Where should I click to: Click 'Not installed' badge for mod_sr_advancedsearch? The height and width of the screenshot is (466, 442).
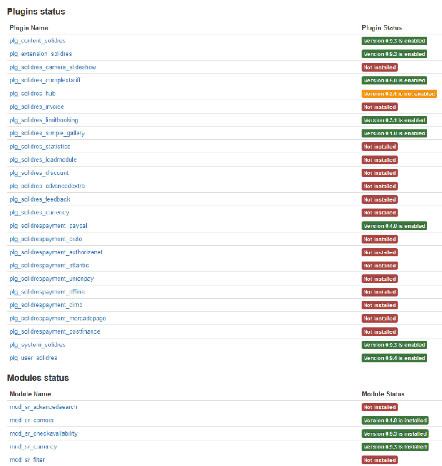click(380, 407)
